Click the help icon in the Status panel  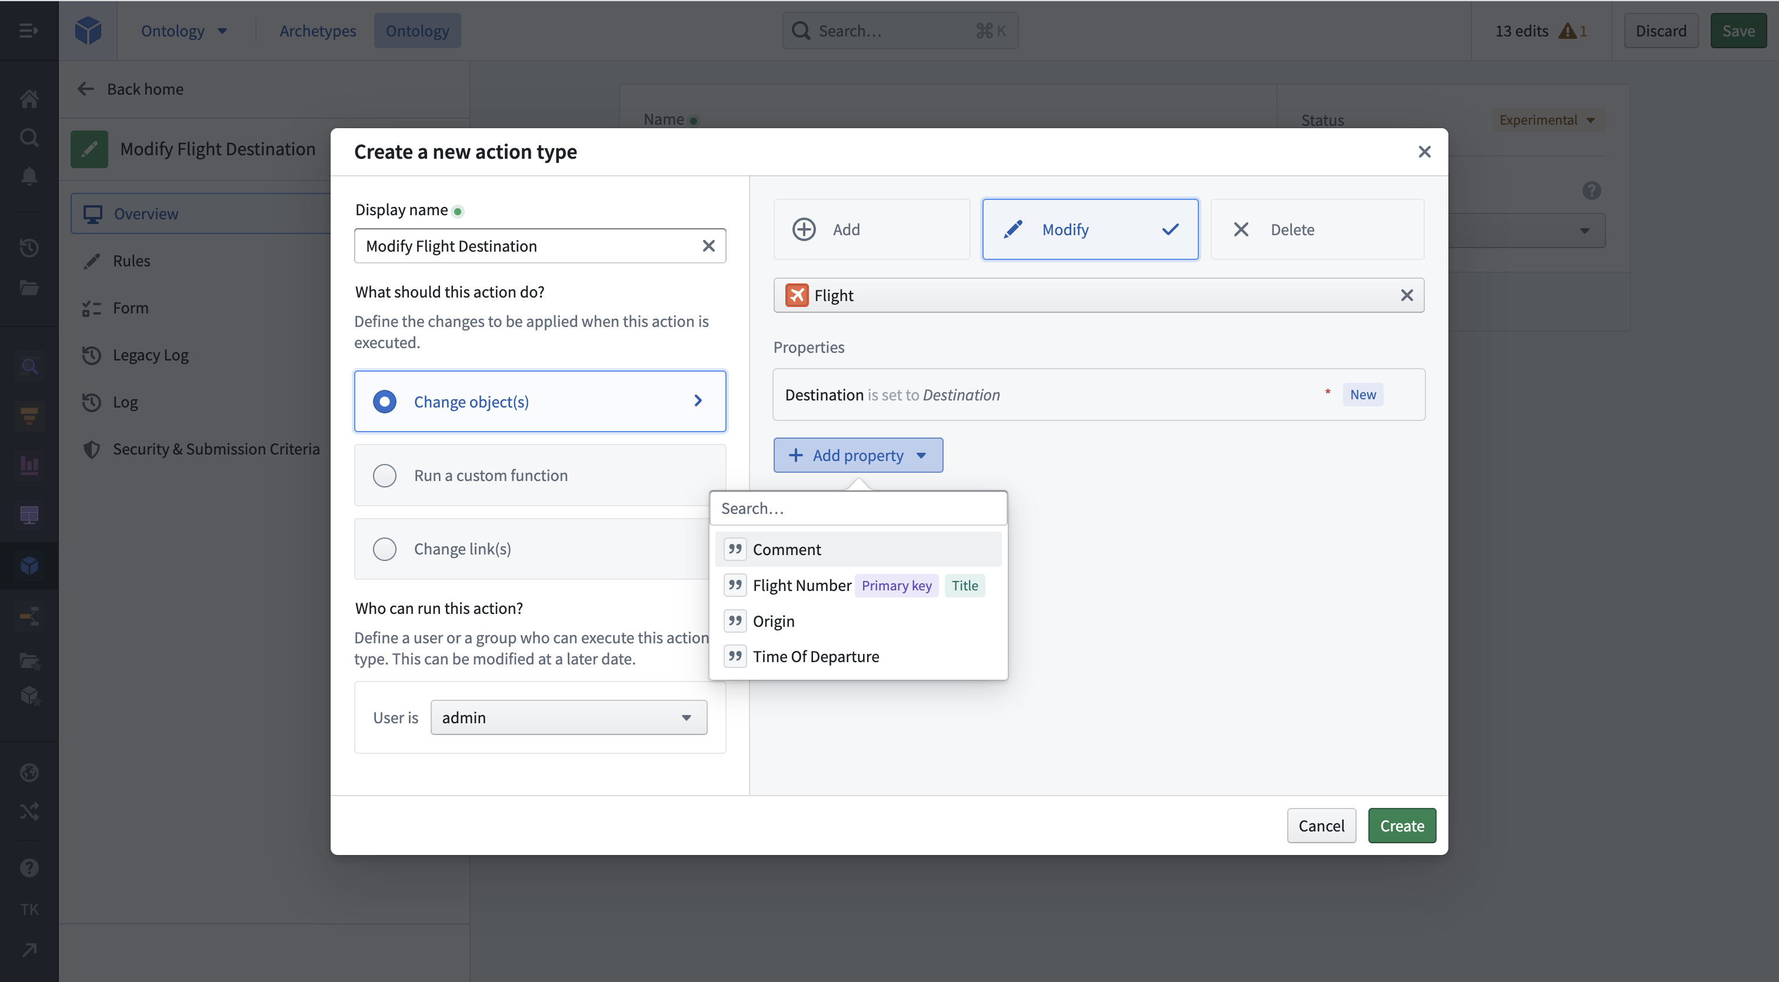coord(1591,191)
